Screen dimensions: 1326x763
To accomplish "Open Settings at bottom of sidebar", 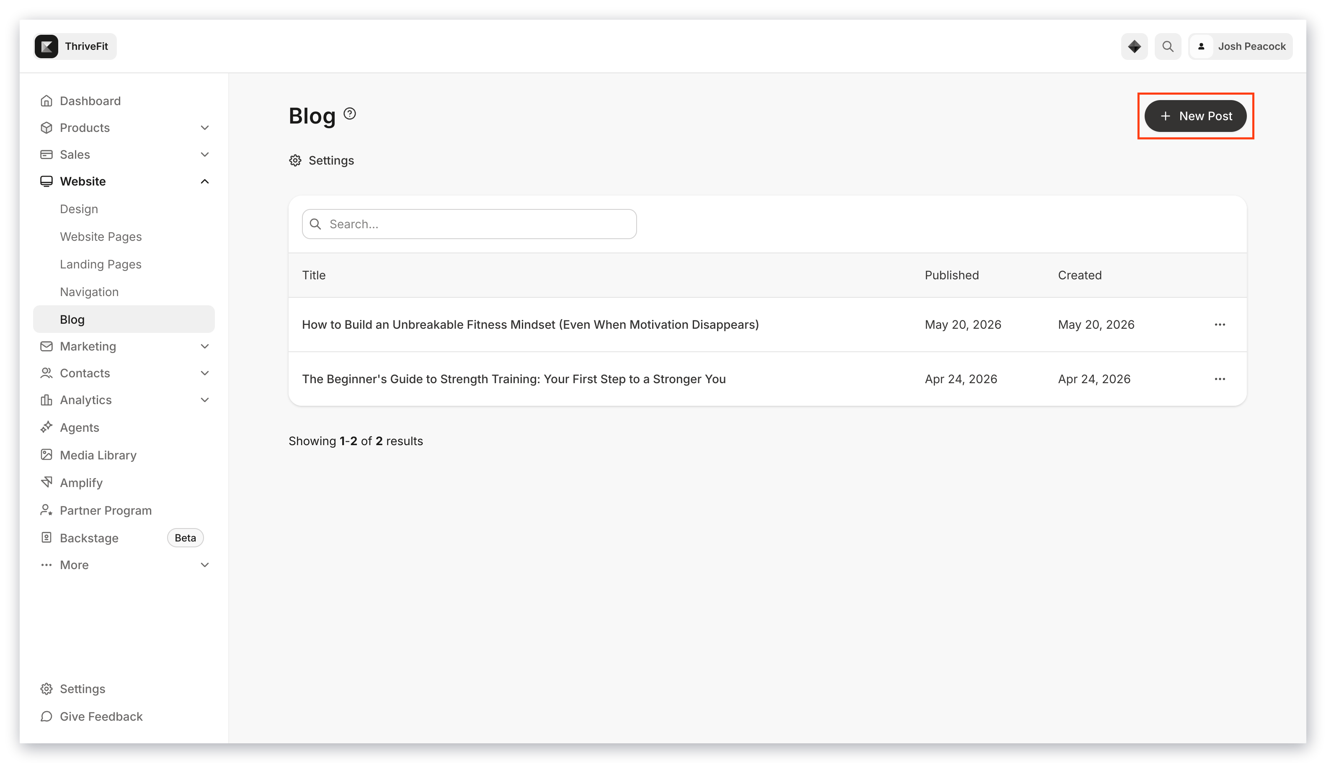I will [x=124, y=688].
